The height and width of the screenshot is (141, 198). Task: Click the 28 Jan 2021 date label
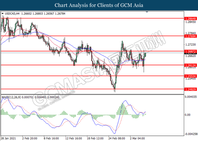click(9, 138)
